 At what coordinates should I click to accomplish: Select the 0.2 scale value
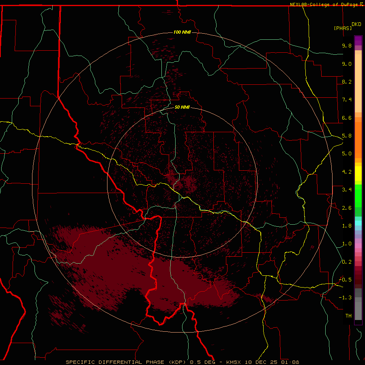pyautogui.click(x=347, y=262)
